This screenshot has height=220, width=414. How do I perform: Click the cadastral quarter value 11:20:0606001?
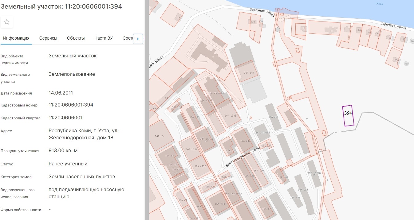point(65,118)
